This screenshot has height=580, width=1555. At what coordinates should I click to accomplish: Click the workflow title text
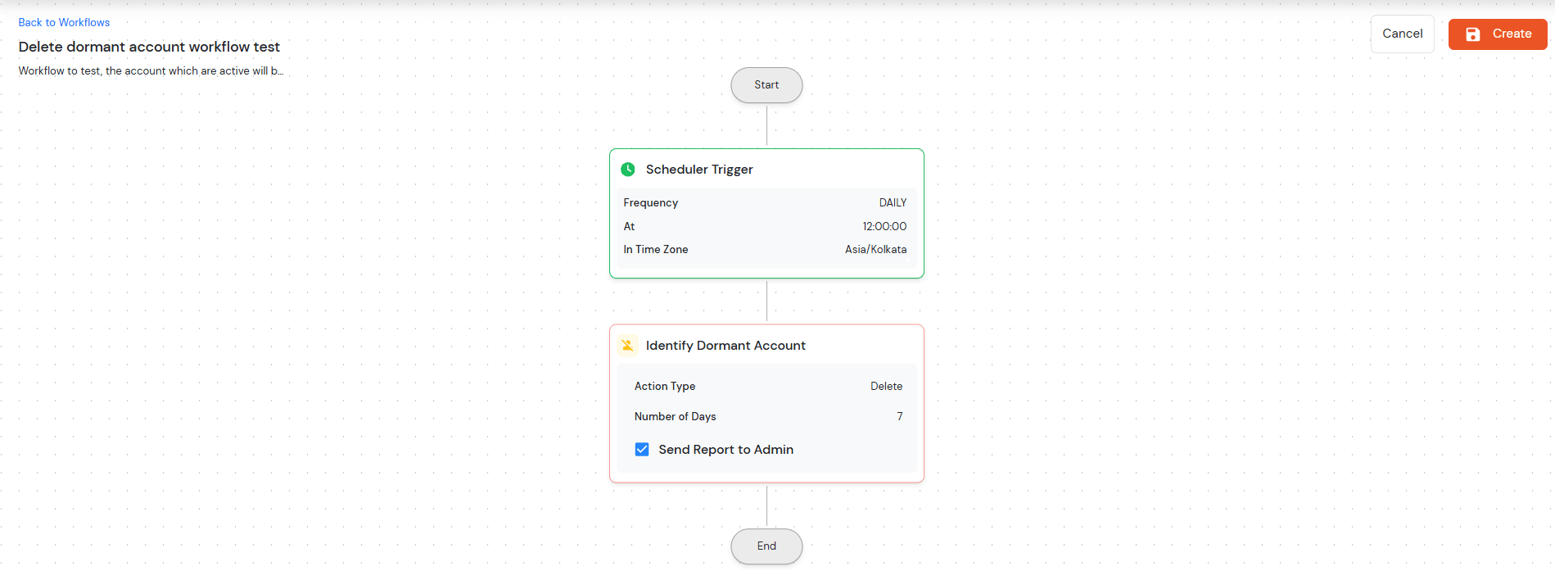pos(149,47)
